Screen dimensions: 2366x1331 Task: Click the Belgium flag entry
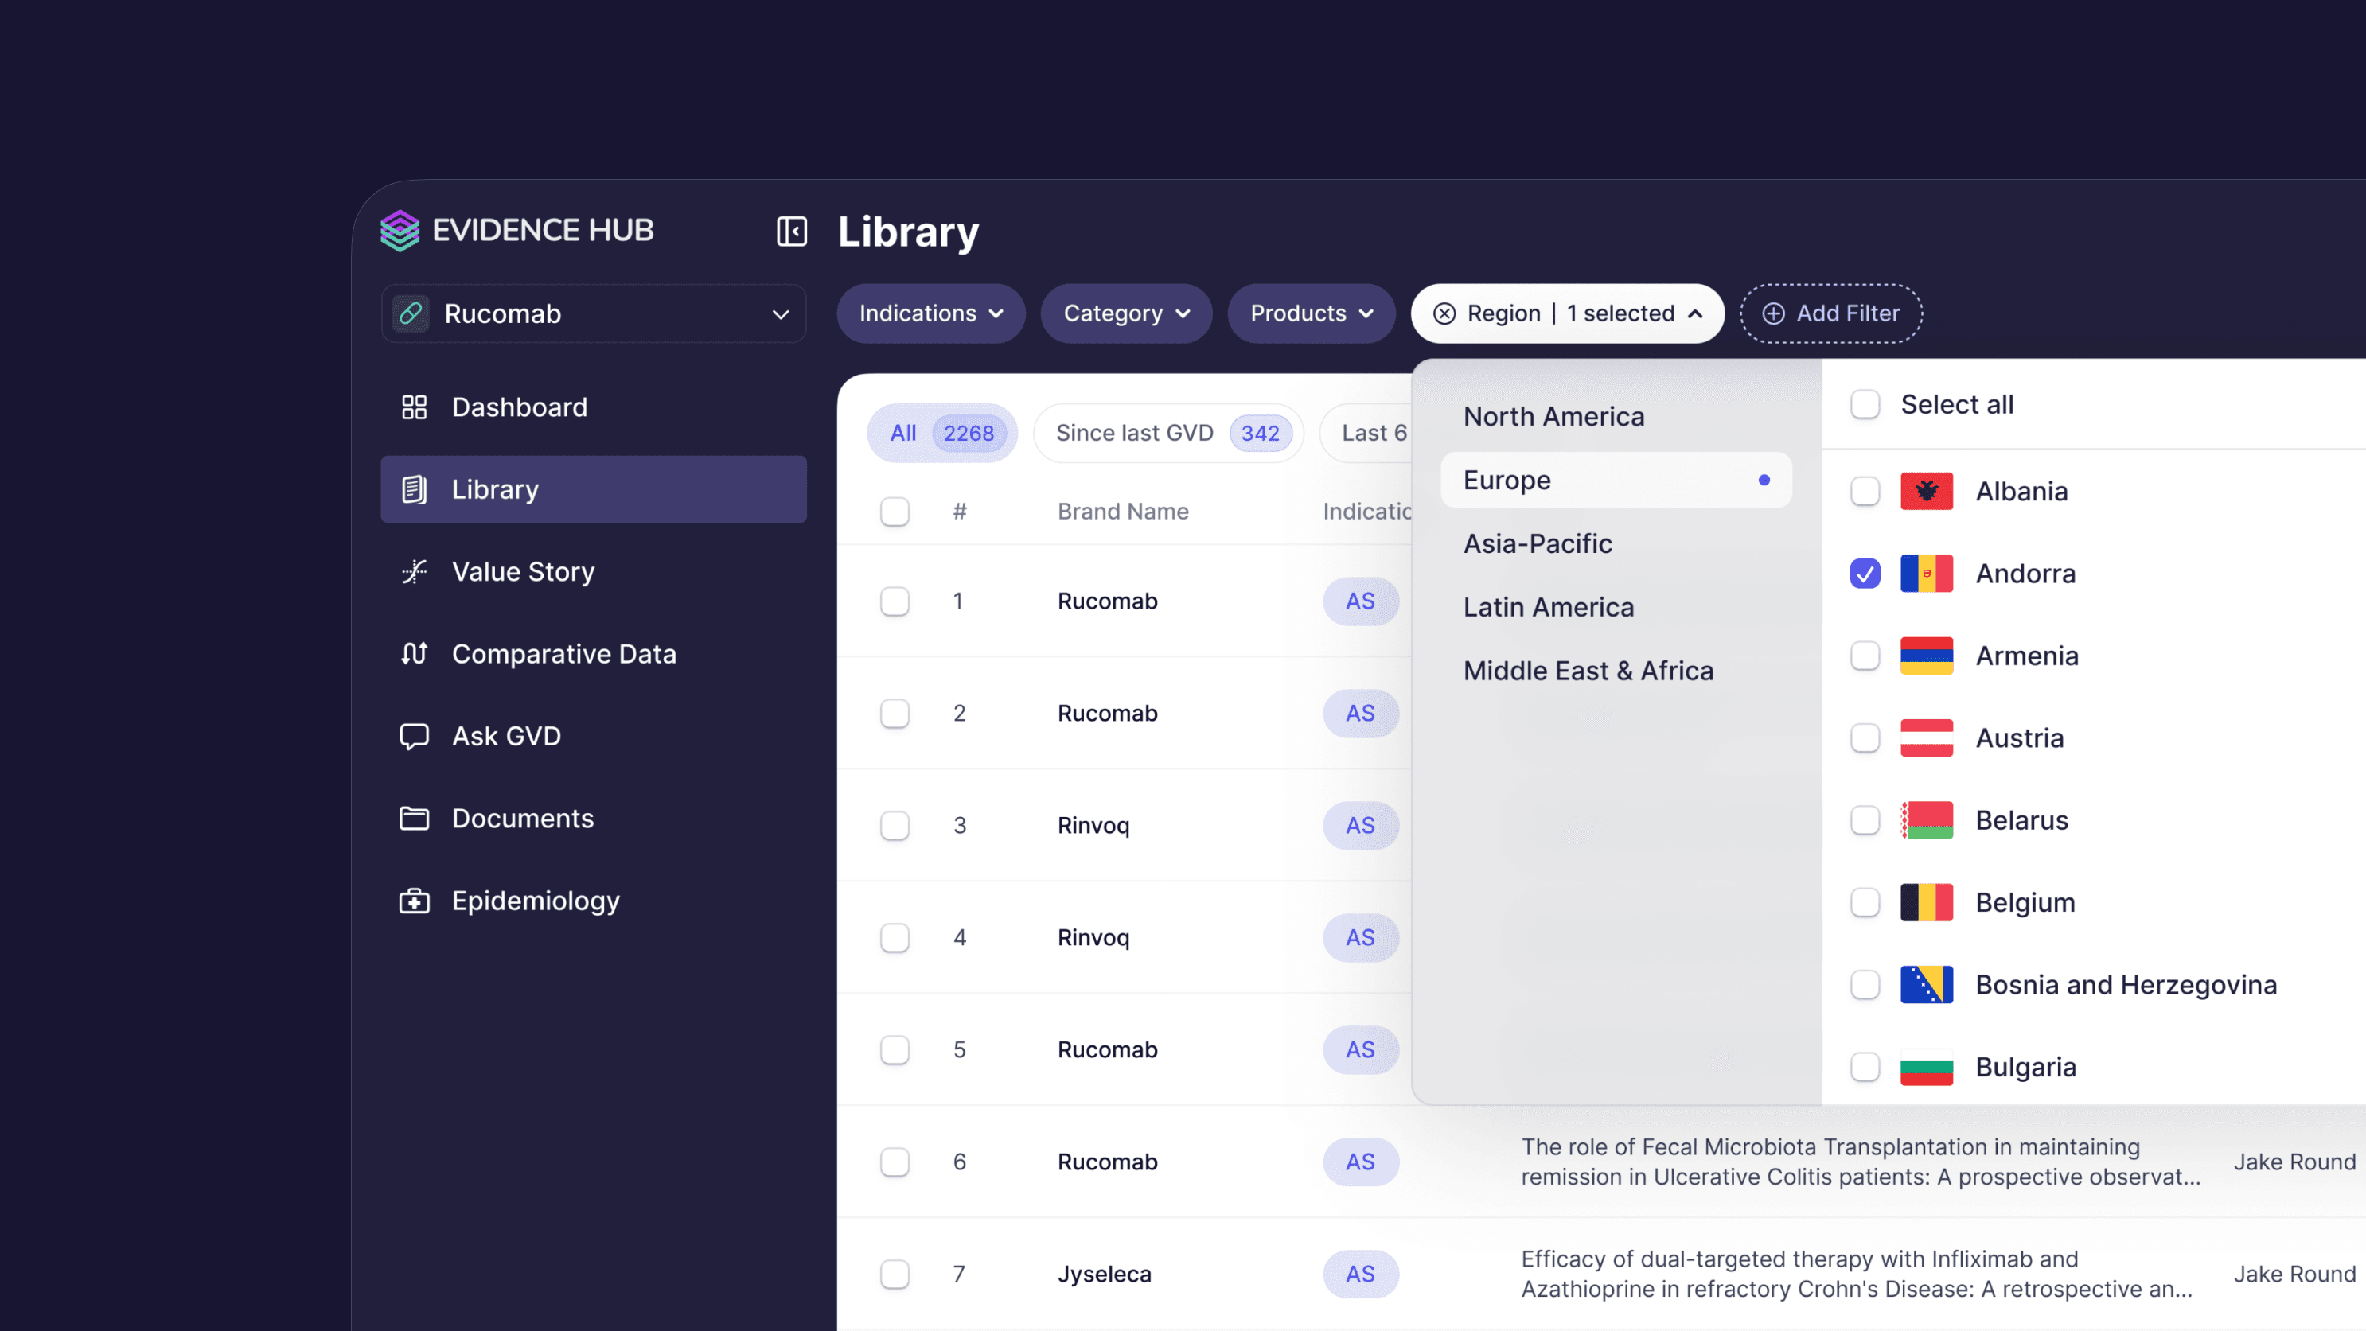(1926, 902)
